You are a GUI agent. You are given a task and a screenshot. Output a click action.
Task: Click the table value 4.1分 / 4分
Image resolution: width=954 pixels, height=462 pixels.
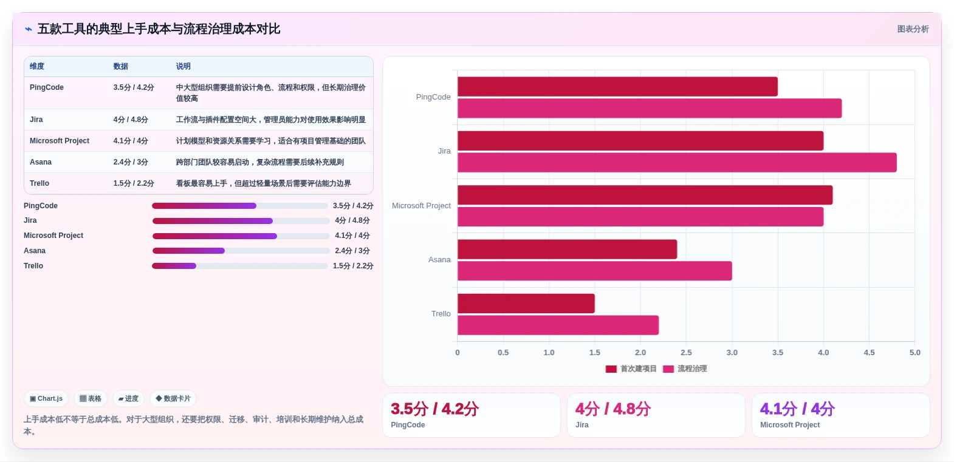131,141
